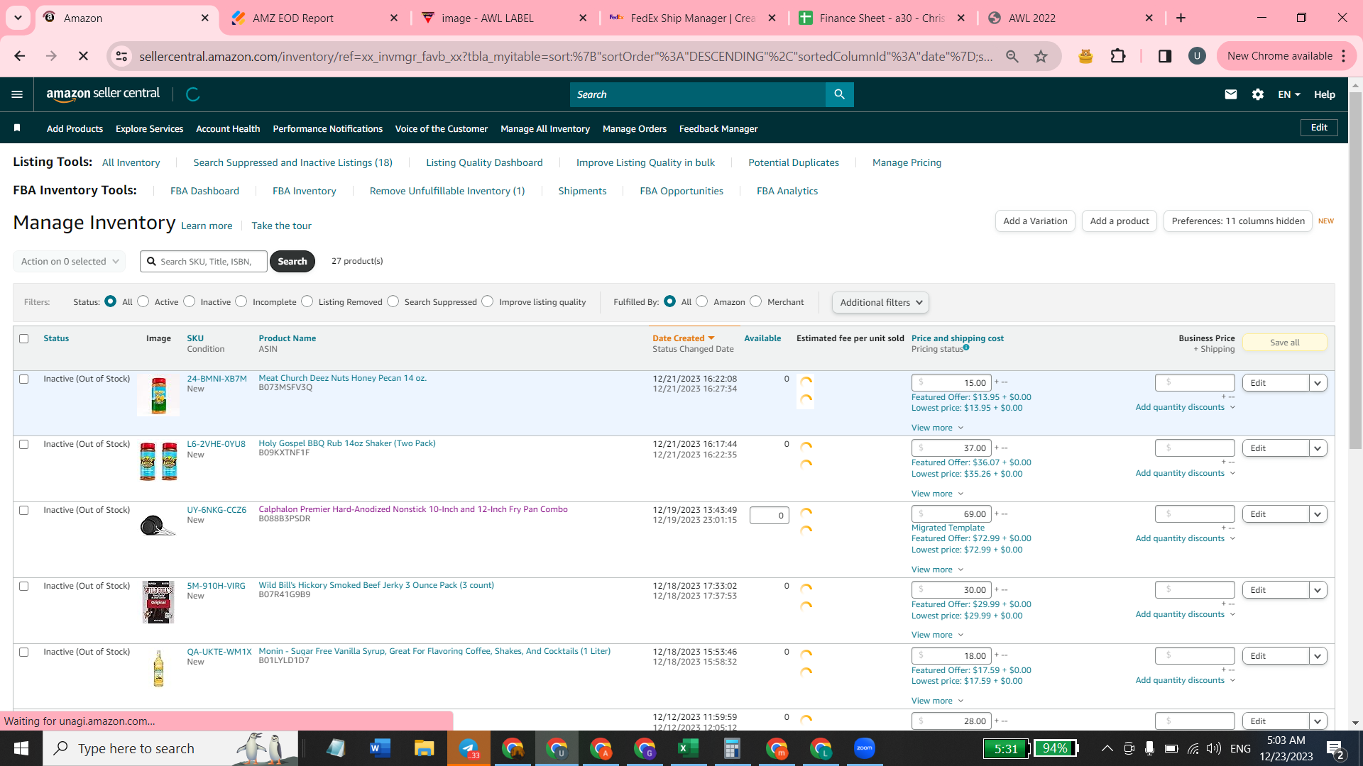Image resolution: width=1363 pixels, height=766 pixels.
Task: Open Excel from the taskbar
Action: tap(688, 748)
